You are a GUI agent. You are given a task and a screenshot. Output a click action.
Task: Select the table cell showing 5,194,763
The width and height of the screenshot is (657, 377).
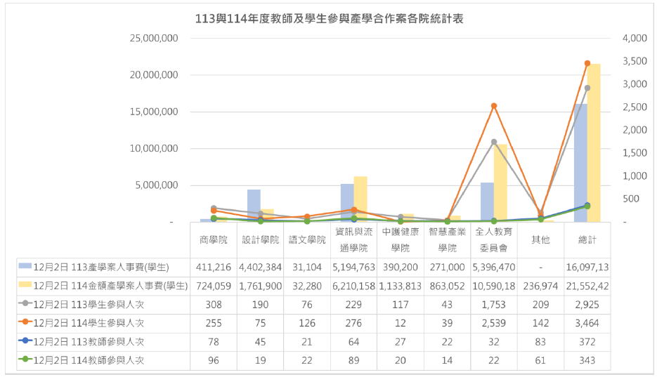353,267
